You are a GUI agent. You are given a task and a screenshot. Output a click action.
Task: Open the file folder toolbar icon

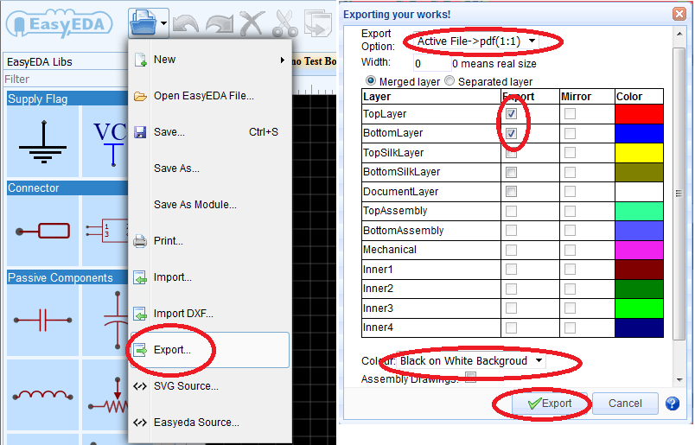[x=143, y=22]
